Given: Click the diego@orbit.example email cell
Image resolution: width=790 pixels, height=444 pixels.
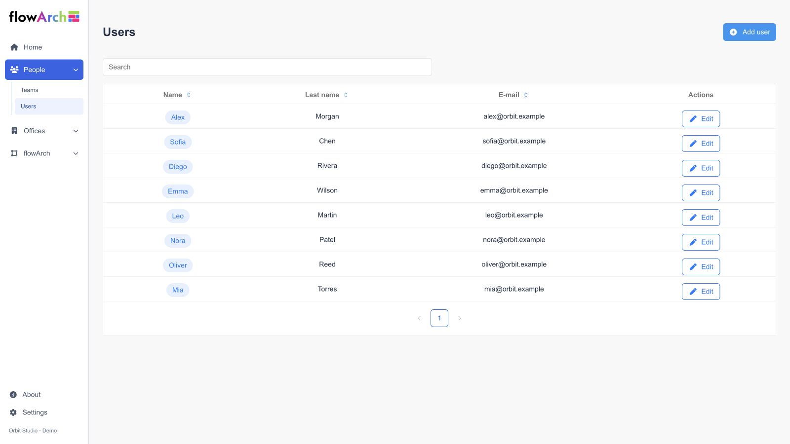Looking at the screenshot, I should point(514,166).
